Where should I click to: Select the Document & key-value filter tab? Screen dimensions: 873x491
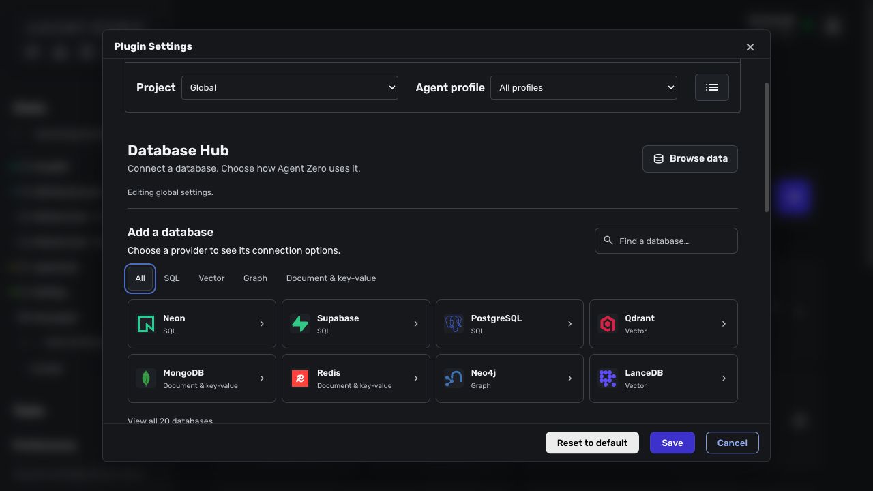[x=331, y=278]
